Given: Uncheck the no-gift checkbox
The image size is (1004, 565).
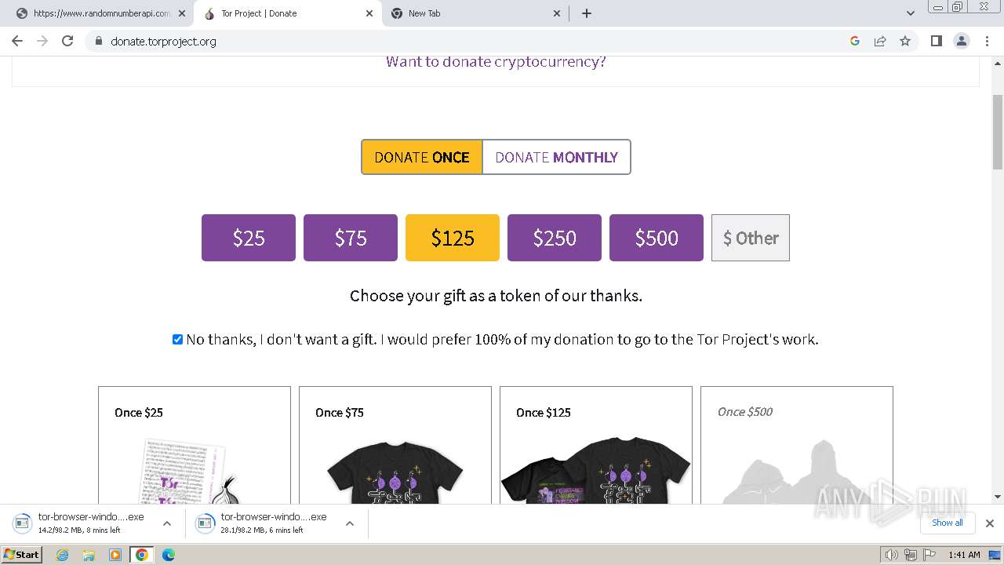Looking at the screenshot, I should 177,340.
